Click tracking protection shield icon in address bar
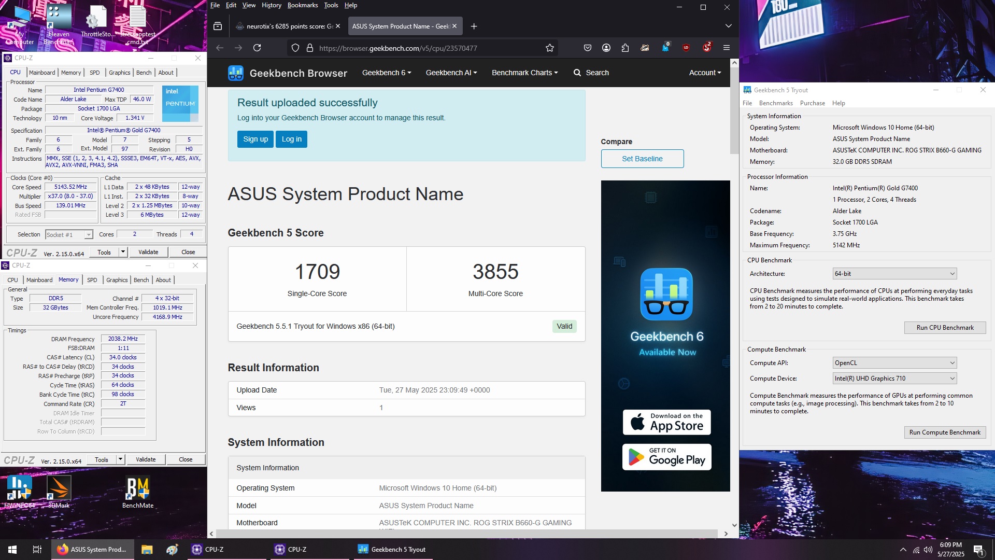Viewport: 995px width, 560px height. pos(295,48)
